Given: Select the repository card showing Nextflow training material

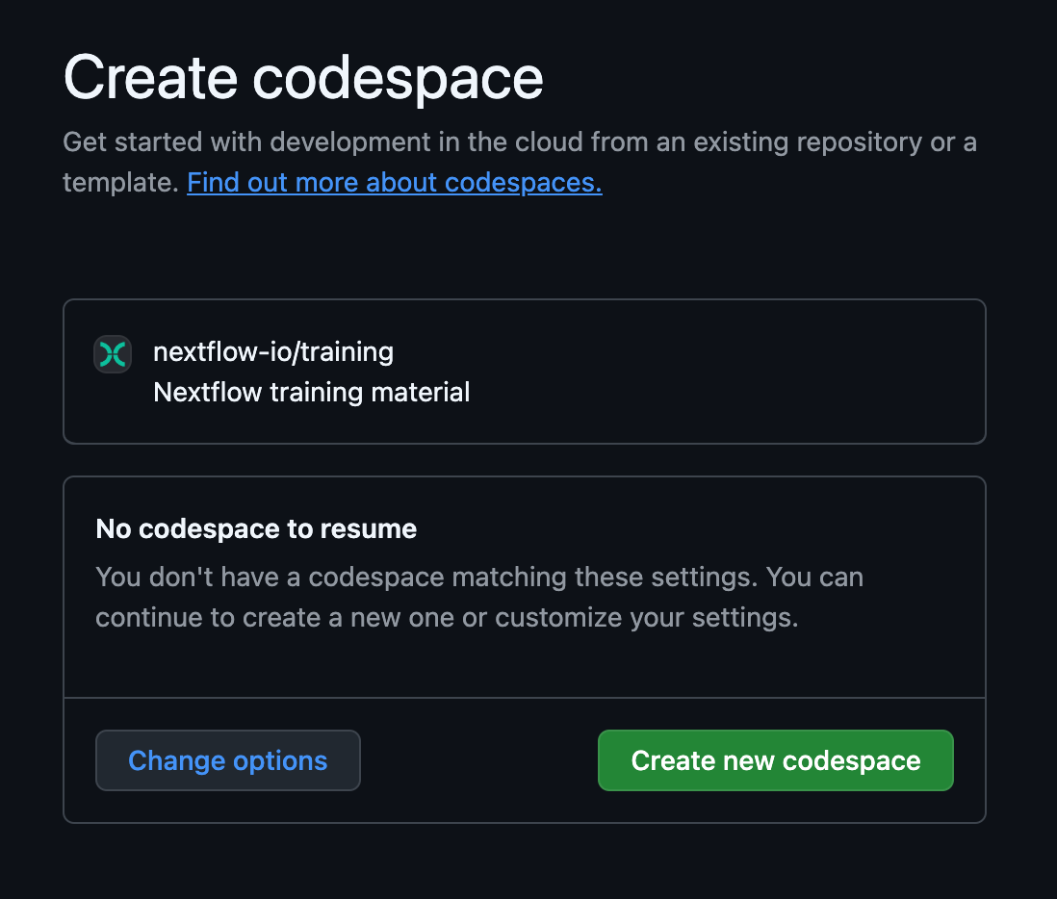Looking at the screenshot, I should [525, 372].
